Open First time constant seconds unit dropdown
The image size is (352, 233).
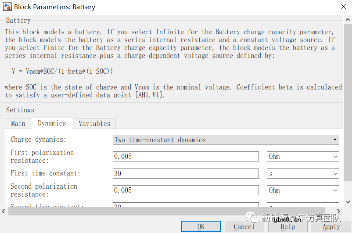tap(303, 173)
